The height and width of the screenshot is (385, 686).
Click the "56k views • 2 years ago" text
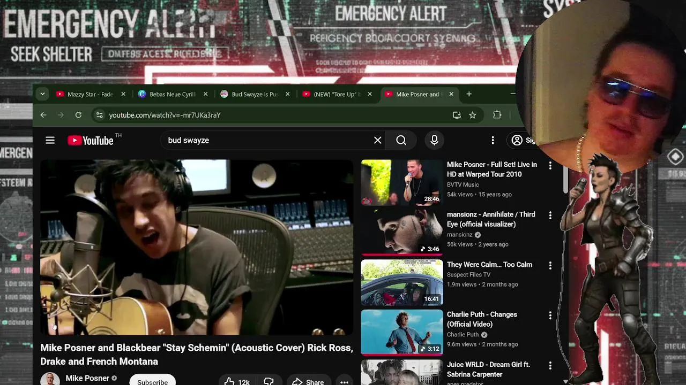pyautogui.click(x=478, y=244)
